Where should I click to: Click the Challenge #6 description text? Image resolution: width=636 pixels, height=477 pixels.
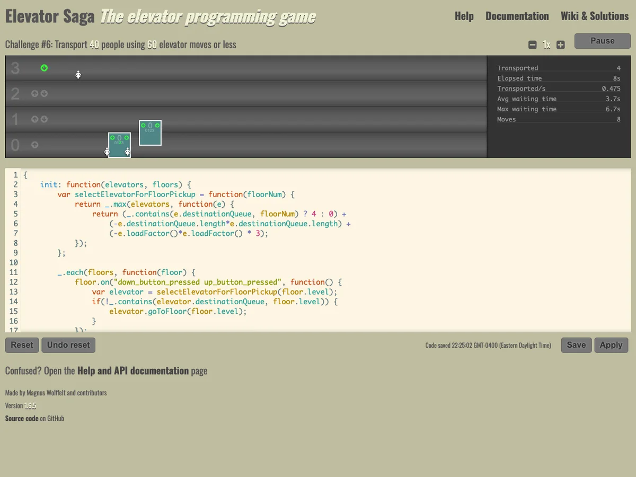coord(121,45)
